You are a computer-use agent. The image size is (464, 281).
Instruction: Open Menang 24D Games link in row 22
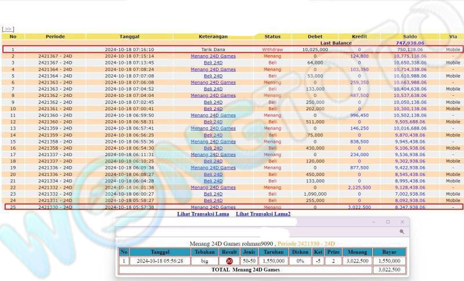pos(213,188)
